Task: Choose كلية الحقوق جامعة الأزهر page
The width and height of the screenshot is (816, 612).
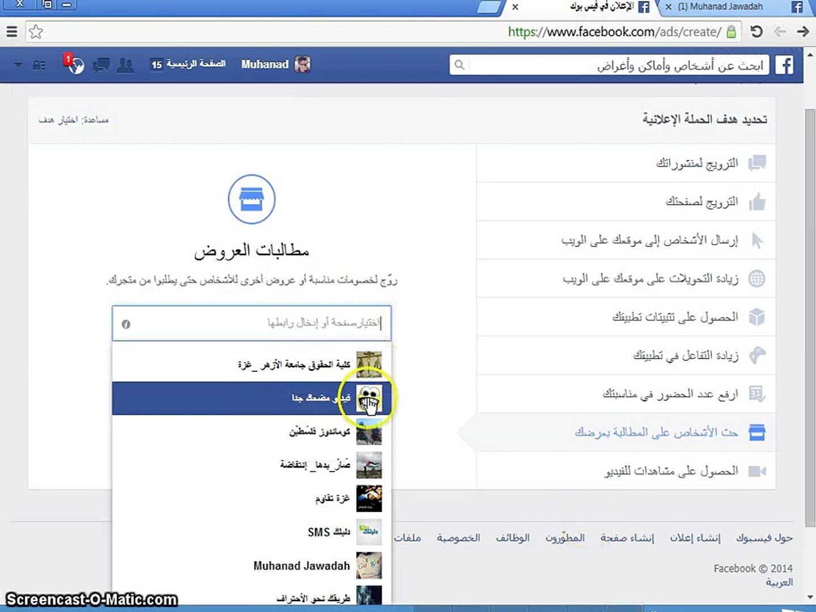Action: [x=252, y=364]
